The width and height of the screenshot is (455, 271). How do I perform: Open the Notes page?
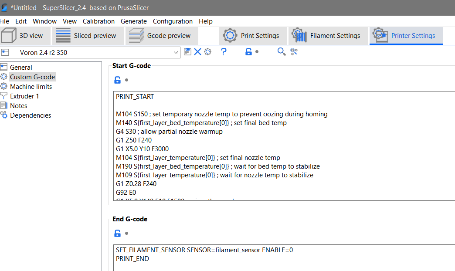[x=18, y=105]
